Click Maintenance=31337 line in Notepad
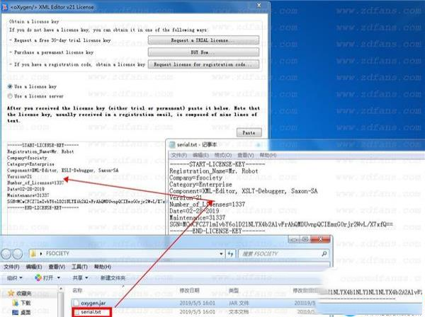 point(198,218)
